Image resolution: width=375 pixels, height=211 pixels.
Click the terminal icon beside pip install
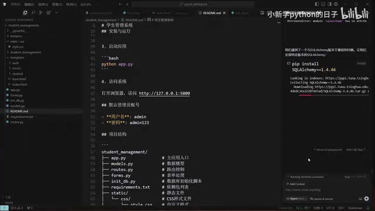288,63
